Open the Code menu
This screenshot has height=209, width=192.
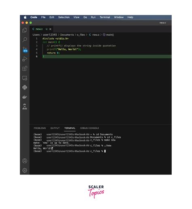click(x=34, y=17)
